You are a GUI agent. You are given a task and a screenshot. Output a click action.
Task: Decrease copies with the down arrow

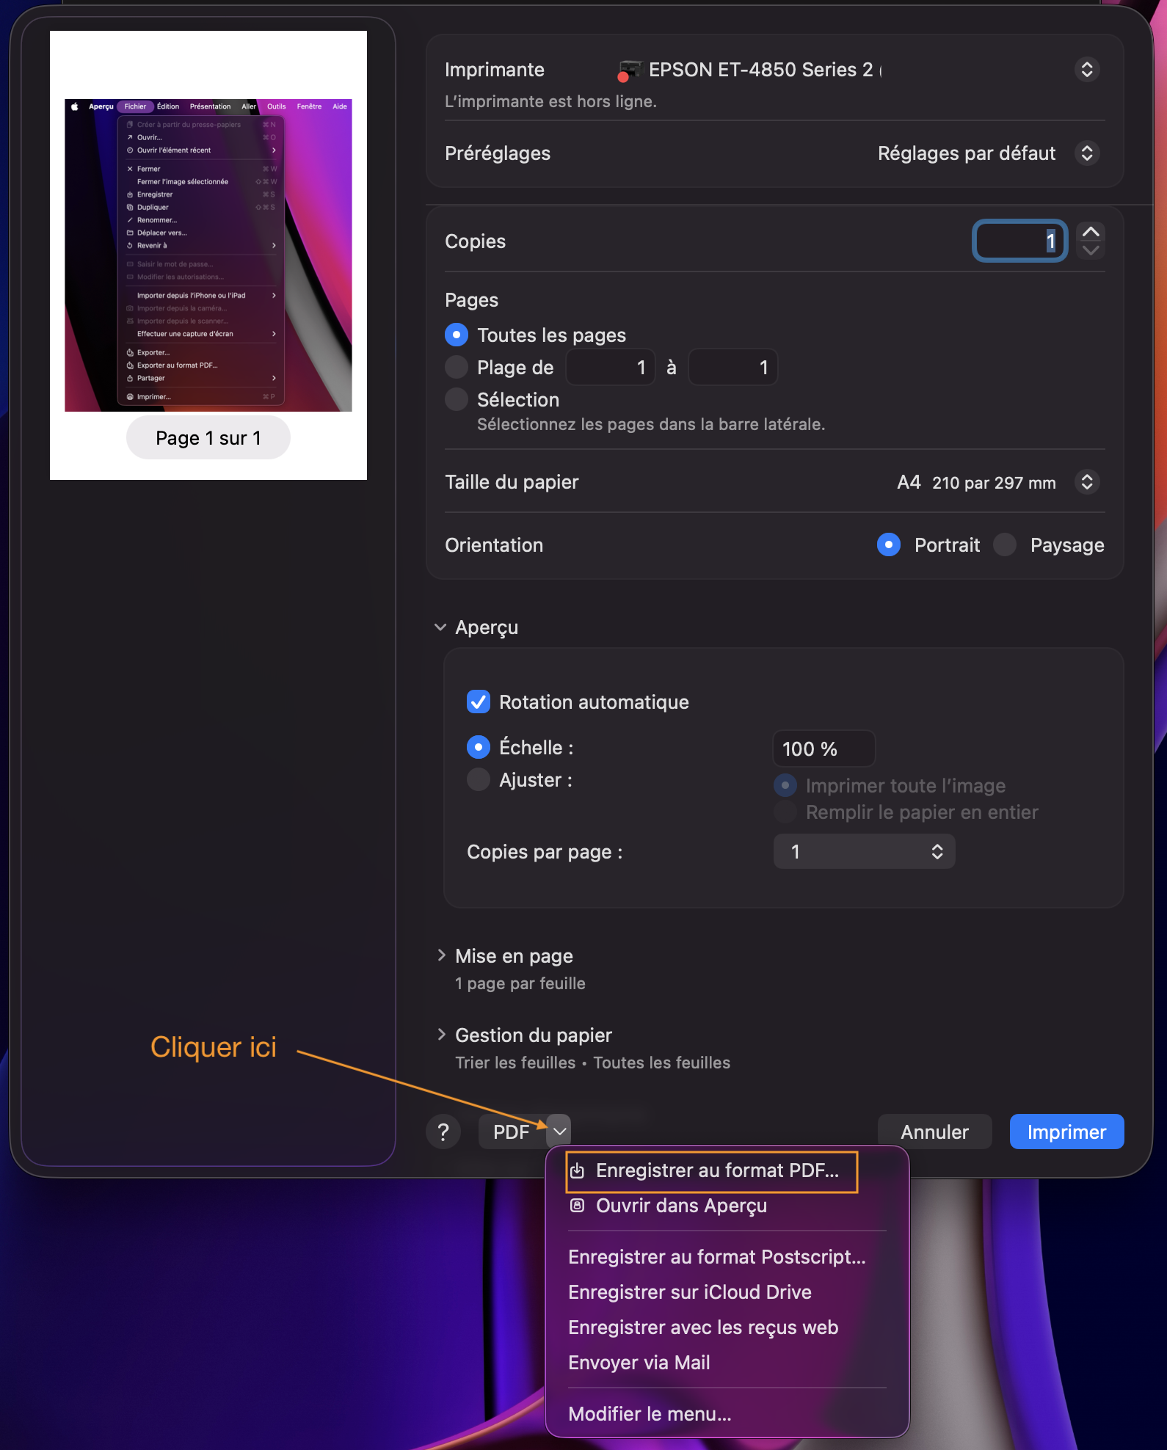[1091, 250]
